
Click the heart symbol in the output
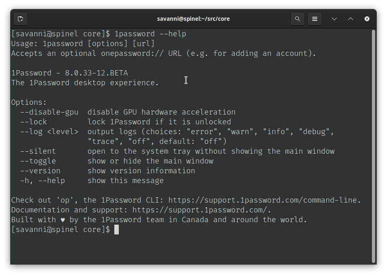click(x=63, y=220)
